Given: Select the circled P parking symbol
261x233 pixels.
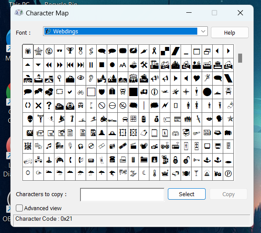Looking at the screenshot, I should pos(228,174).
